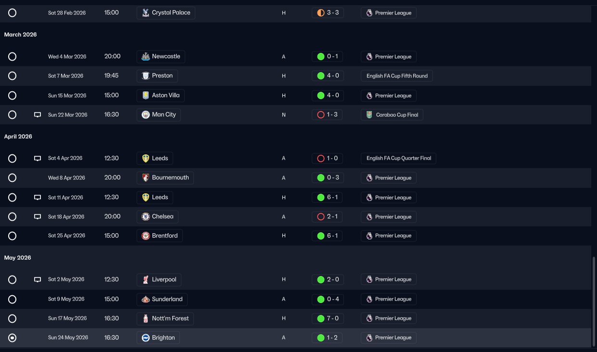Image resolution: width=597 pixels, height=352 pixels.
Task: Click the Liverpool club crest icon
Action: pos(146,279)
